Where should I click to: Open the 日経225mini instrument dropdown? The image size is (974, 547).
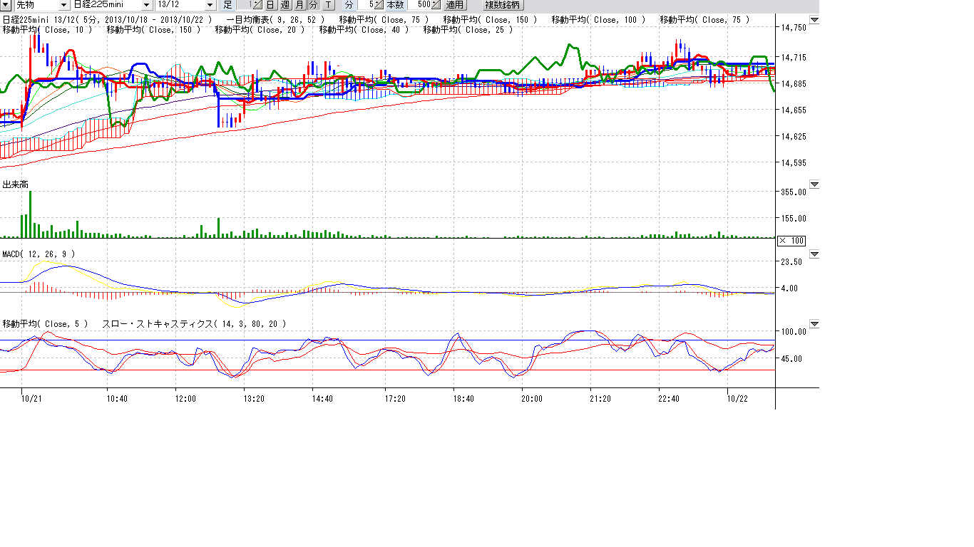click(146, 5)
